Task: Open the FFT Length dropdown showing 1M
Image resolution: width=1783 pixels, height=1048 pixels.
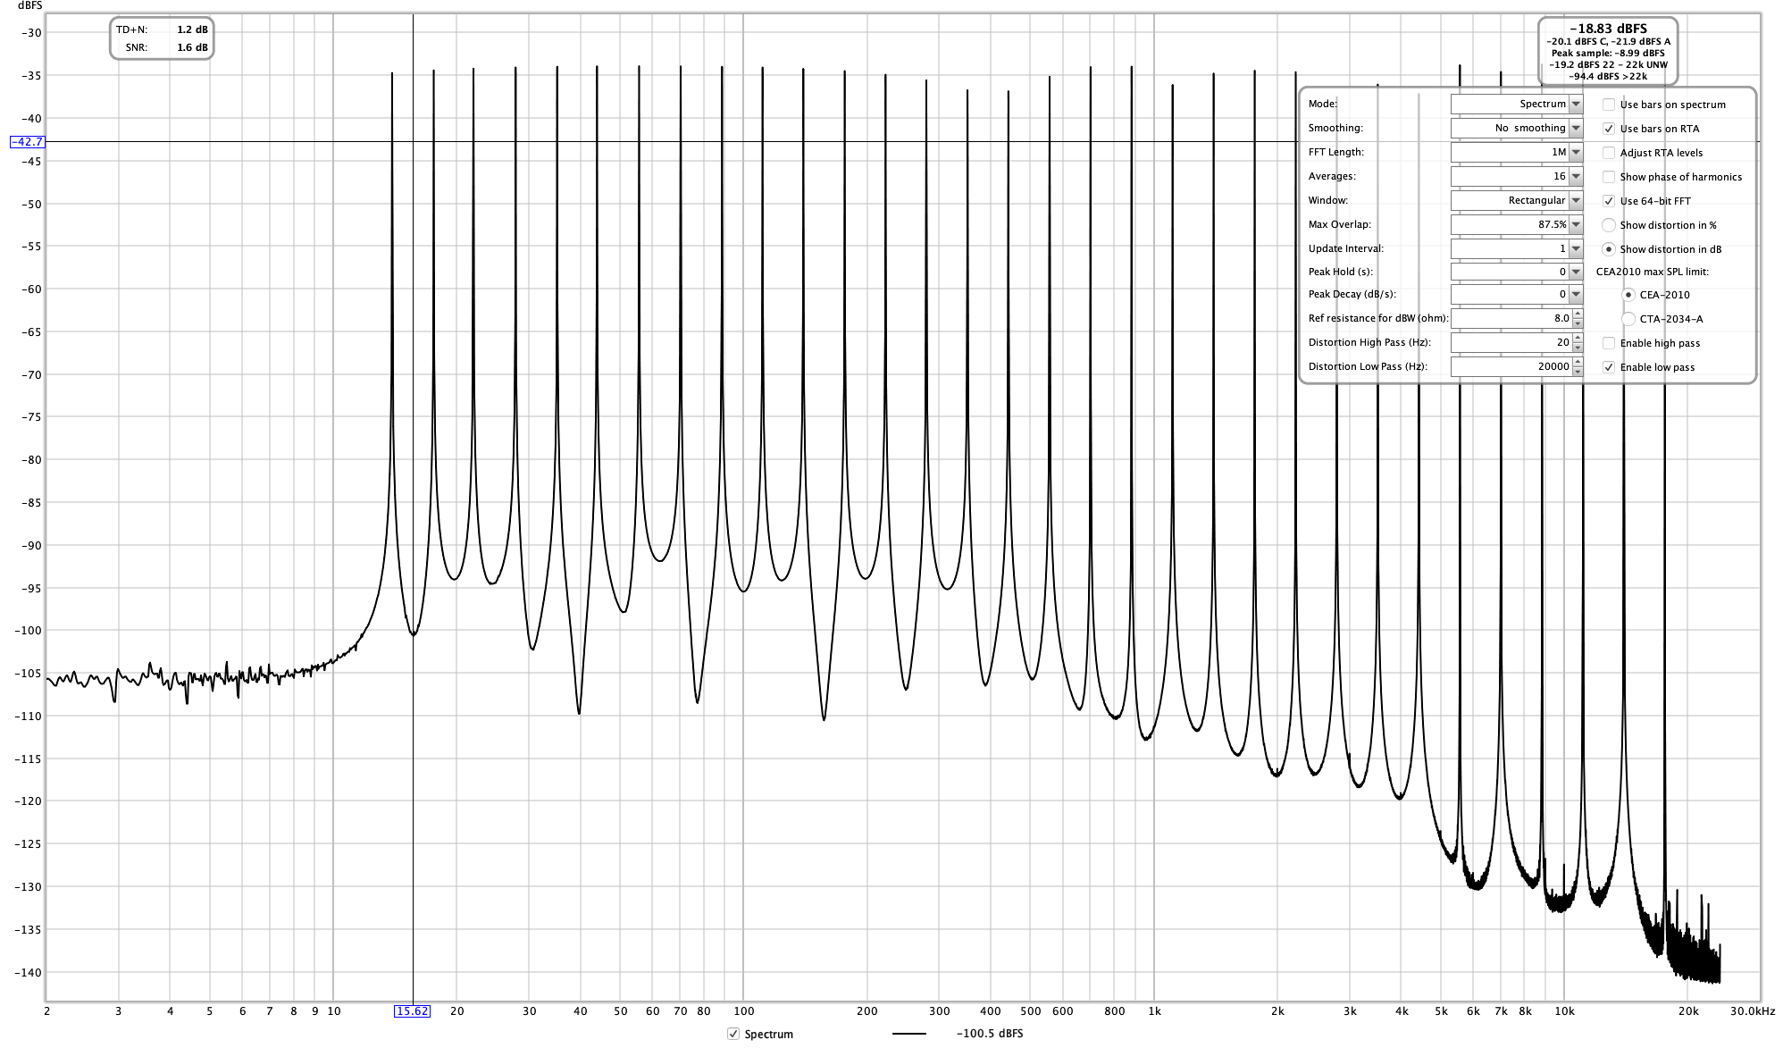Action: [x=1516, y=152]
